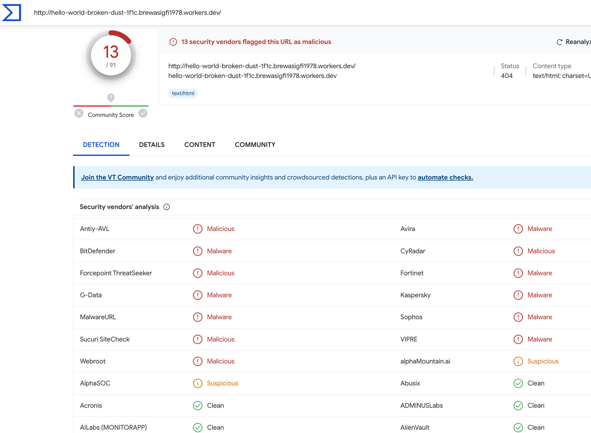591x433 pixels.
Task: Click the Forcepoint ThreatSeeker vendor name
Action: (116, 273)
